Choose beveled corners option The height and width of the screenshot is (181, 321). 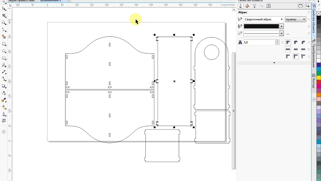click(x=303, y=42)
